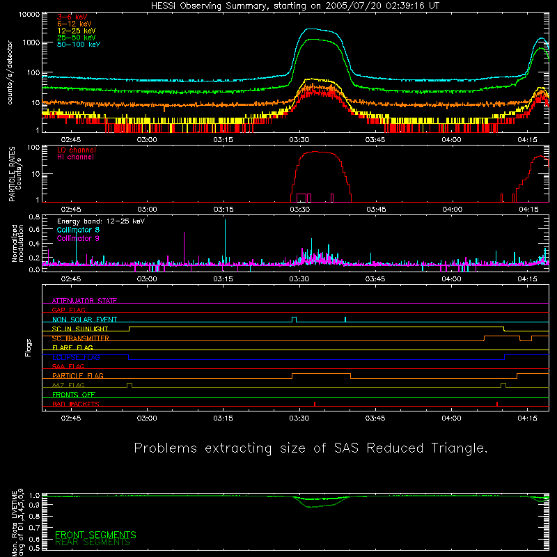This screenshot has height=557, width=557.
Task: Click the raised PARTICLE_FLAG segment near 03:30
Action: point(321,376)
